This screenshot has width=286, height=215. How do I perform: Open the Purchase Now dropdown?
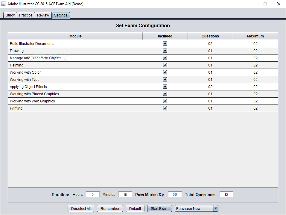(x=197, y=208)
